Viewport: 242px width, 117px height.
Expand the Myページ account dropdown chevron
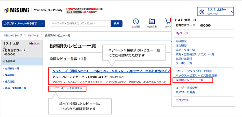[x=232, y=12]
